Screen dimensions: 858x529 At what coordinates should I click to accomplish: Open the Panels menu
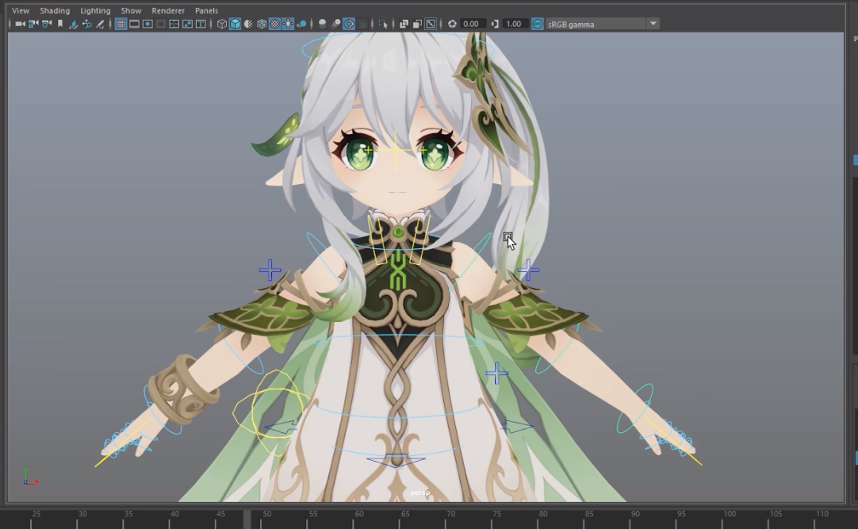pos(206,10)
